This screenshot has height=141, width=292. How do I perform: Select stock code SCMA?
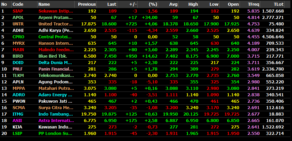19,108
